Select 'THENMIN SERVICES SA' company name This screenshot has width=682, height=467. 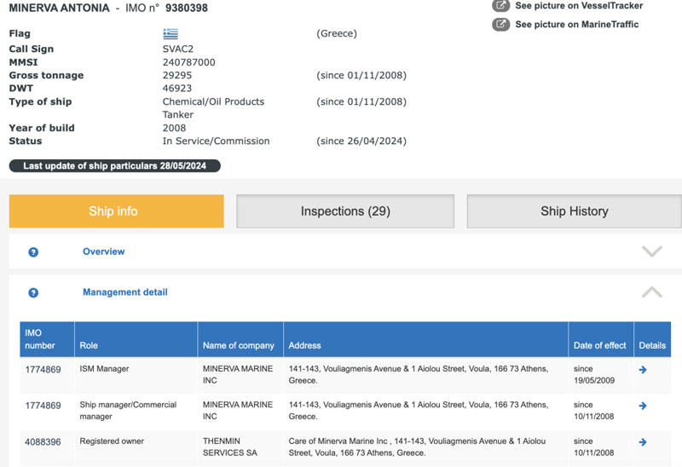coord(229,447)
